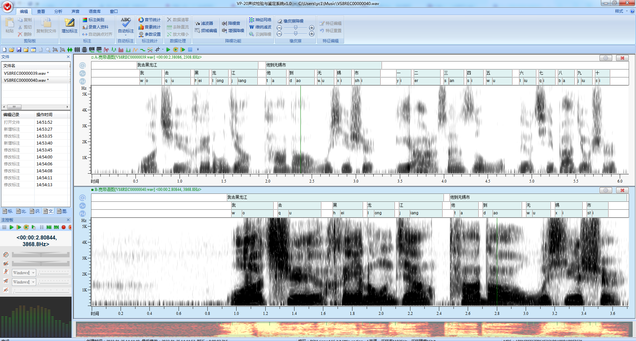Click the file list right scroll arrow
This screenshot has width=636, height=341.
pyautogui.click(x=67, y=107)
